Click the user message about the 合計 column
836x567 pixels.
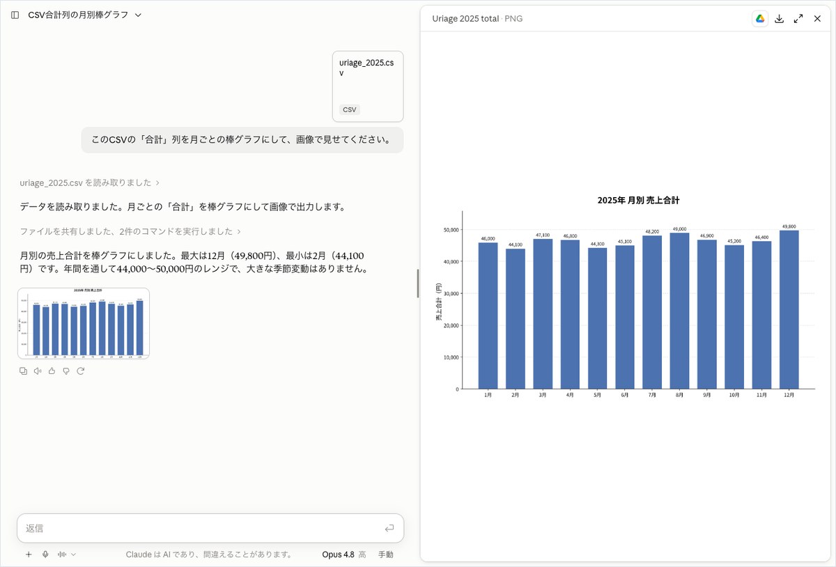(242, 140)
